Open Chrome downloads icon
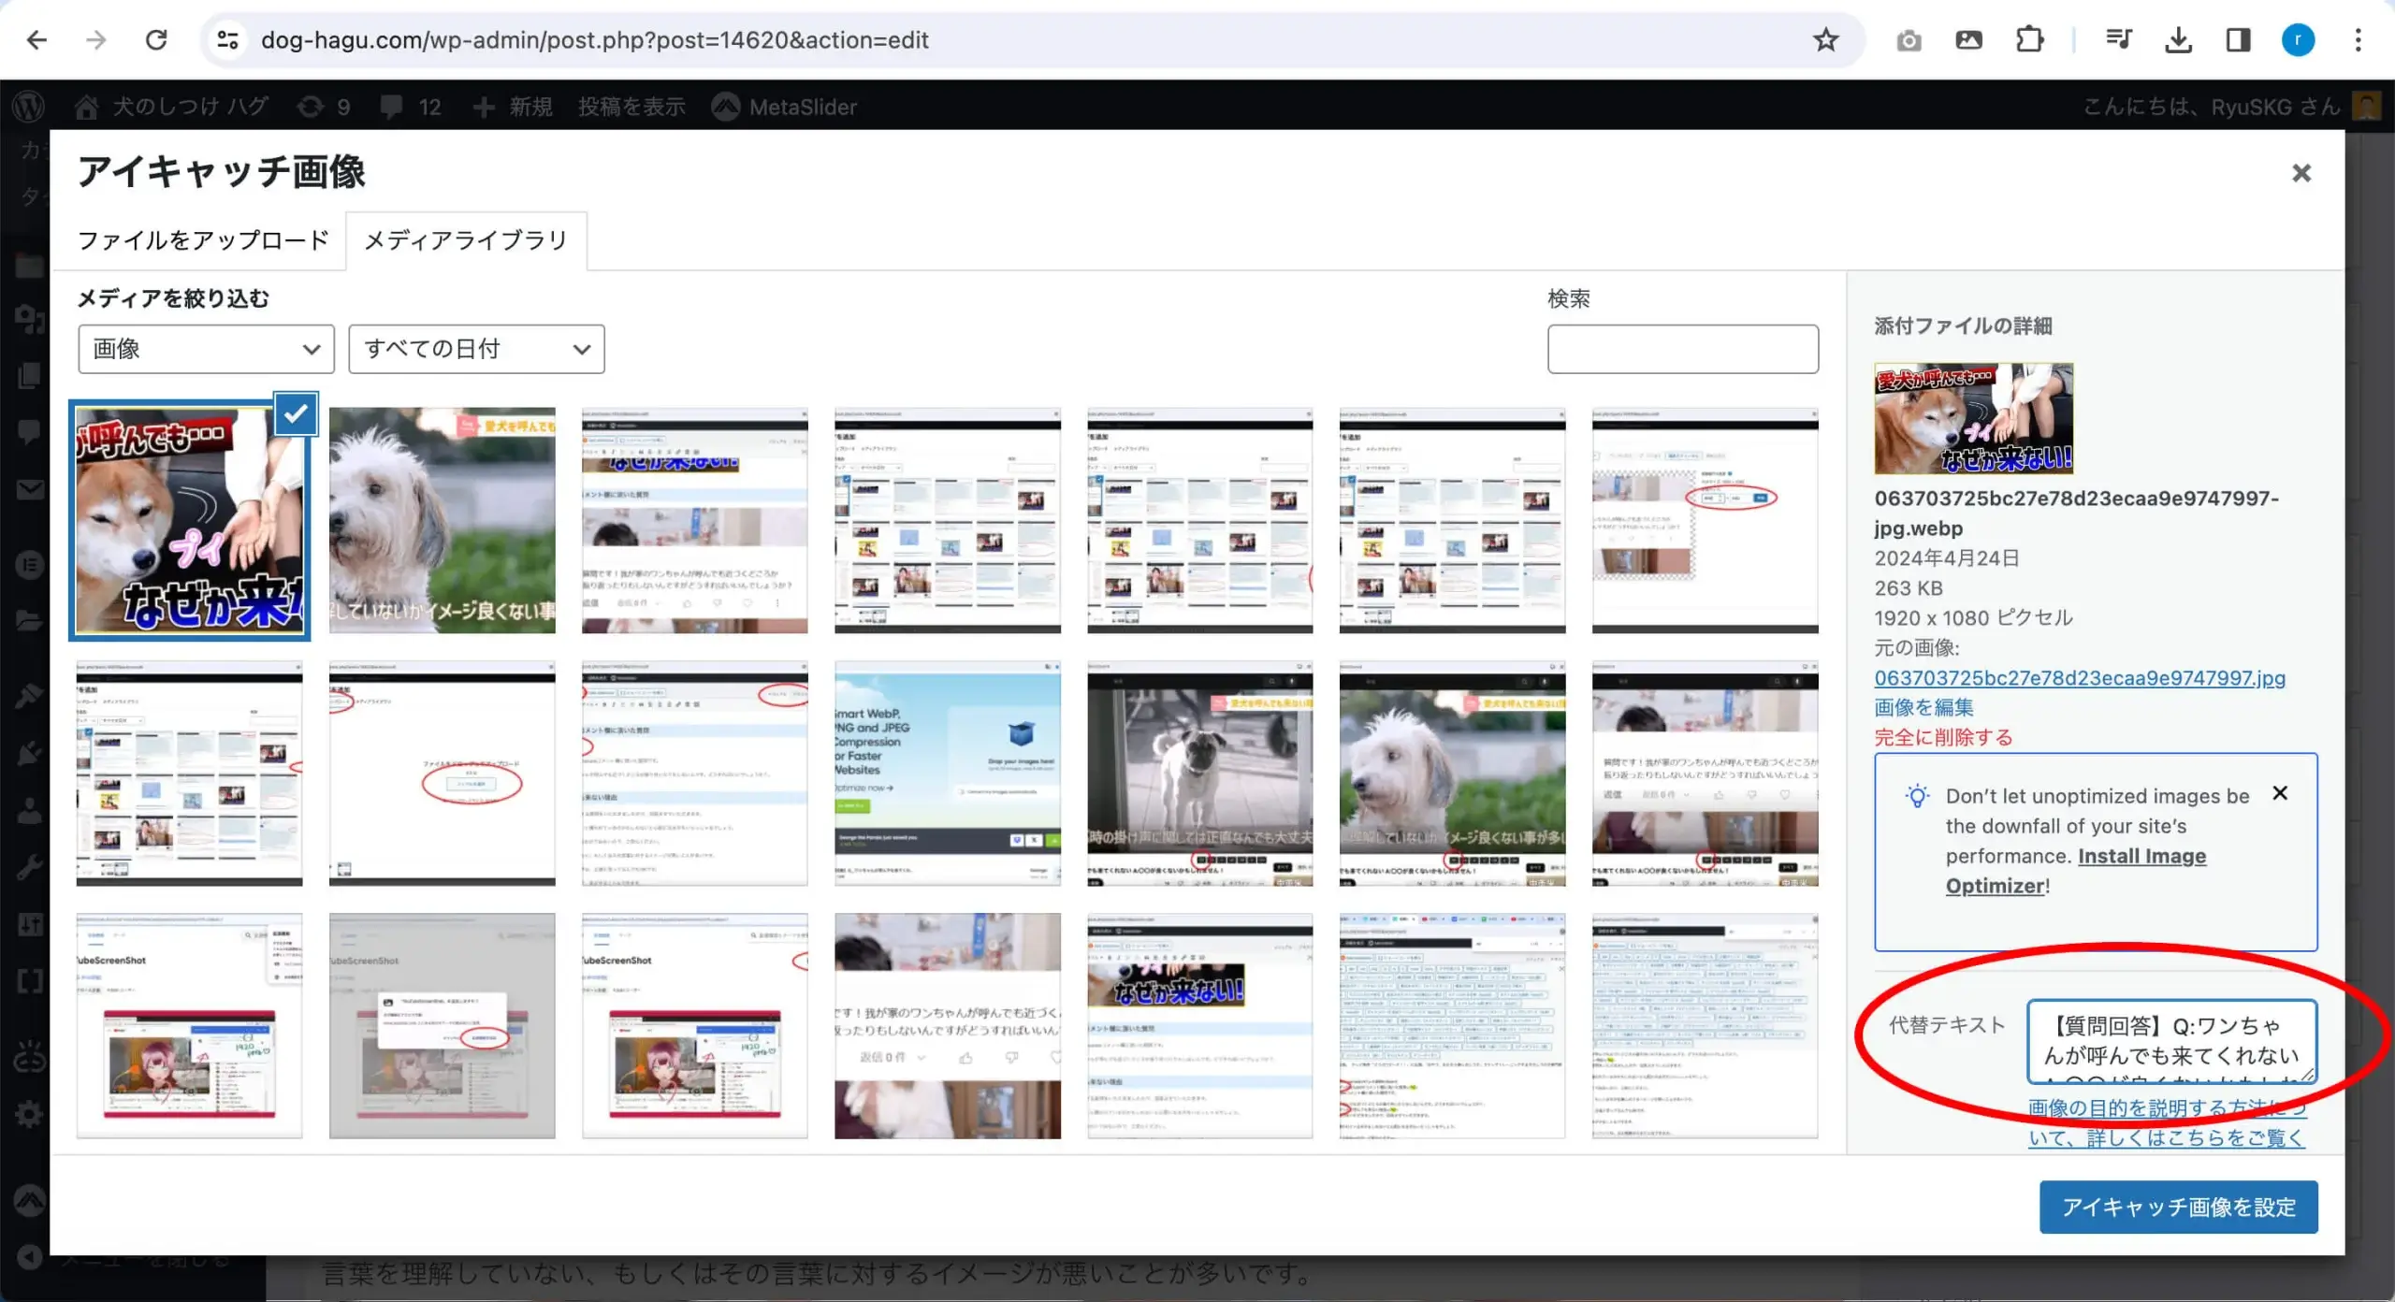Viewport: 2395px width, 1302px height. tap(2178, 40)
